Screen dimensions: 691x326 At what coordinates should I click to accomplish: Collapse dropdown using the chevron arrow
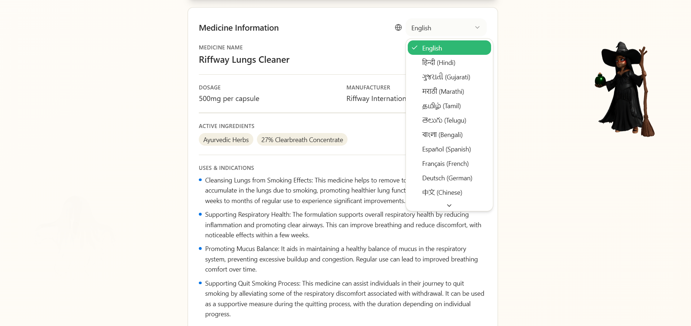(477, 28)
